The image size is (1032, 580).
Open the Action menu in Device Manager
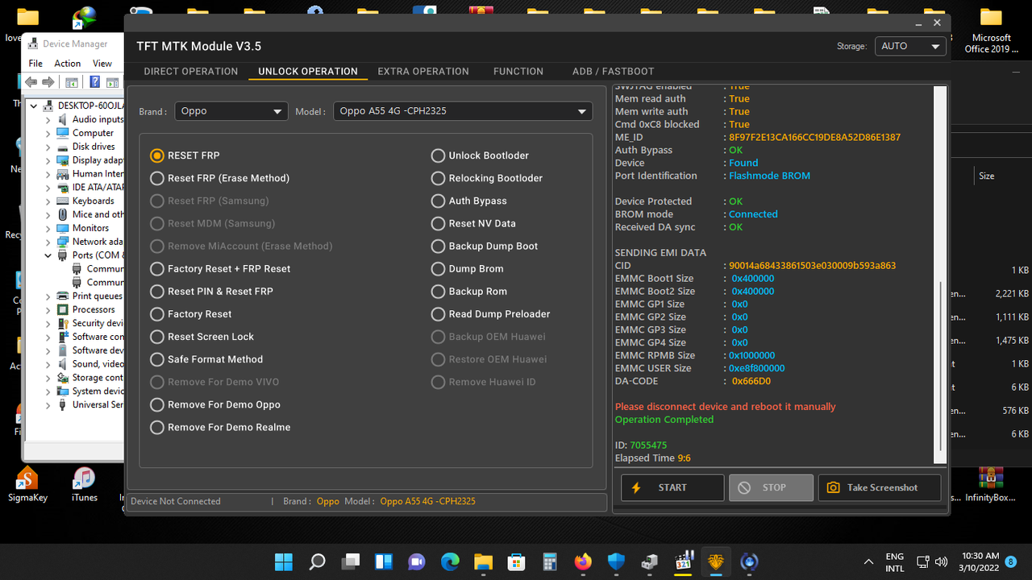tap(67, 62)
